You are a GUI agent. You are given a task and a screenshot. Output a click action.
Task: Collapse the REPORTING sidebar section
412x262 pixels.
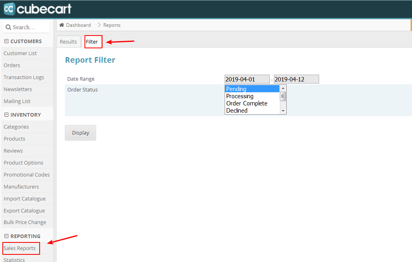pos(5,236)
